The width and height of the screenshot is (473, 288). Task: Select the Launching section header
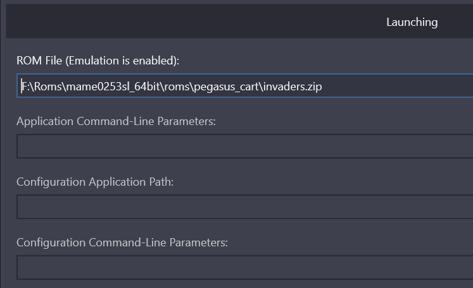(x=412, y=22)
